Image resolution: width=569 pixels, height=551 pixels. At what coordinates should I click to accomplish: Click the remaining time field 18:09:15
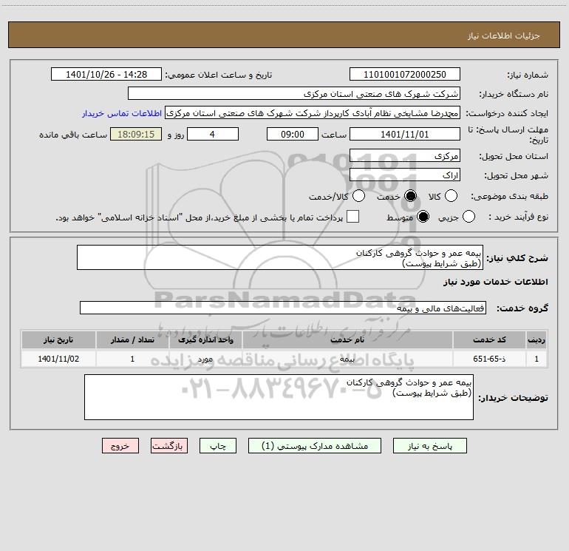point(136,134)
